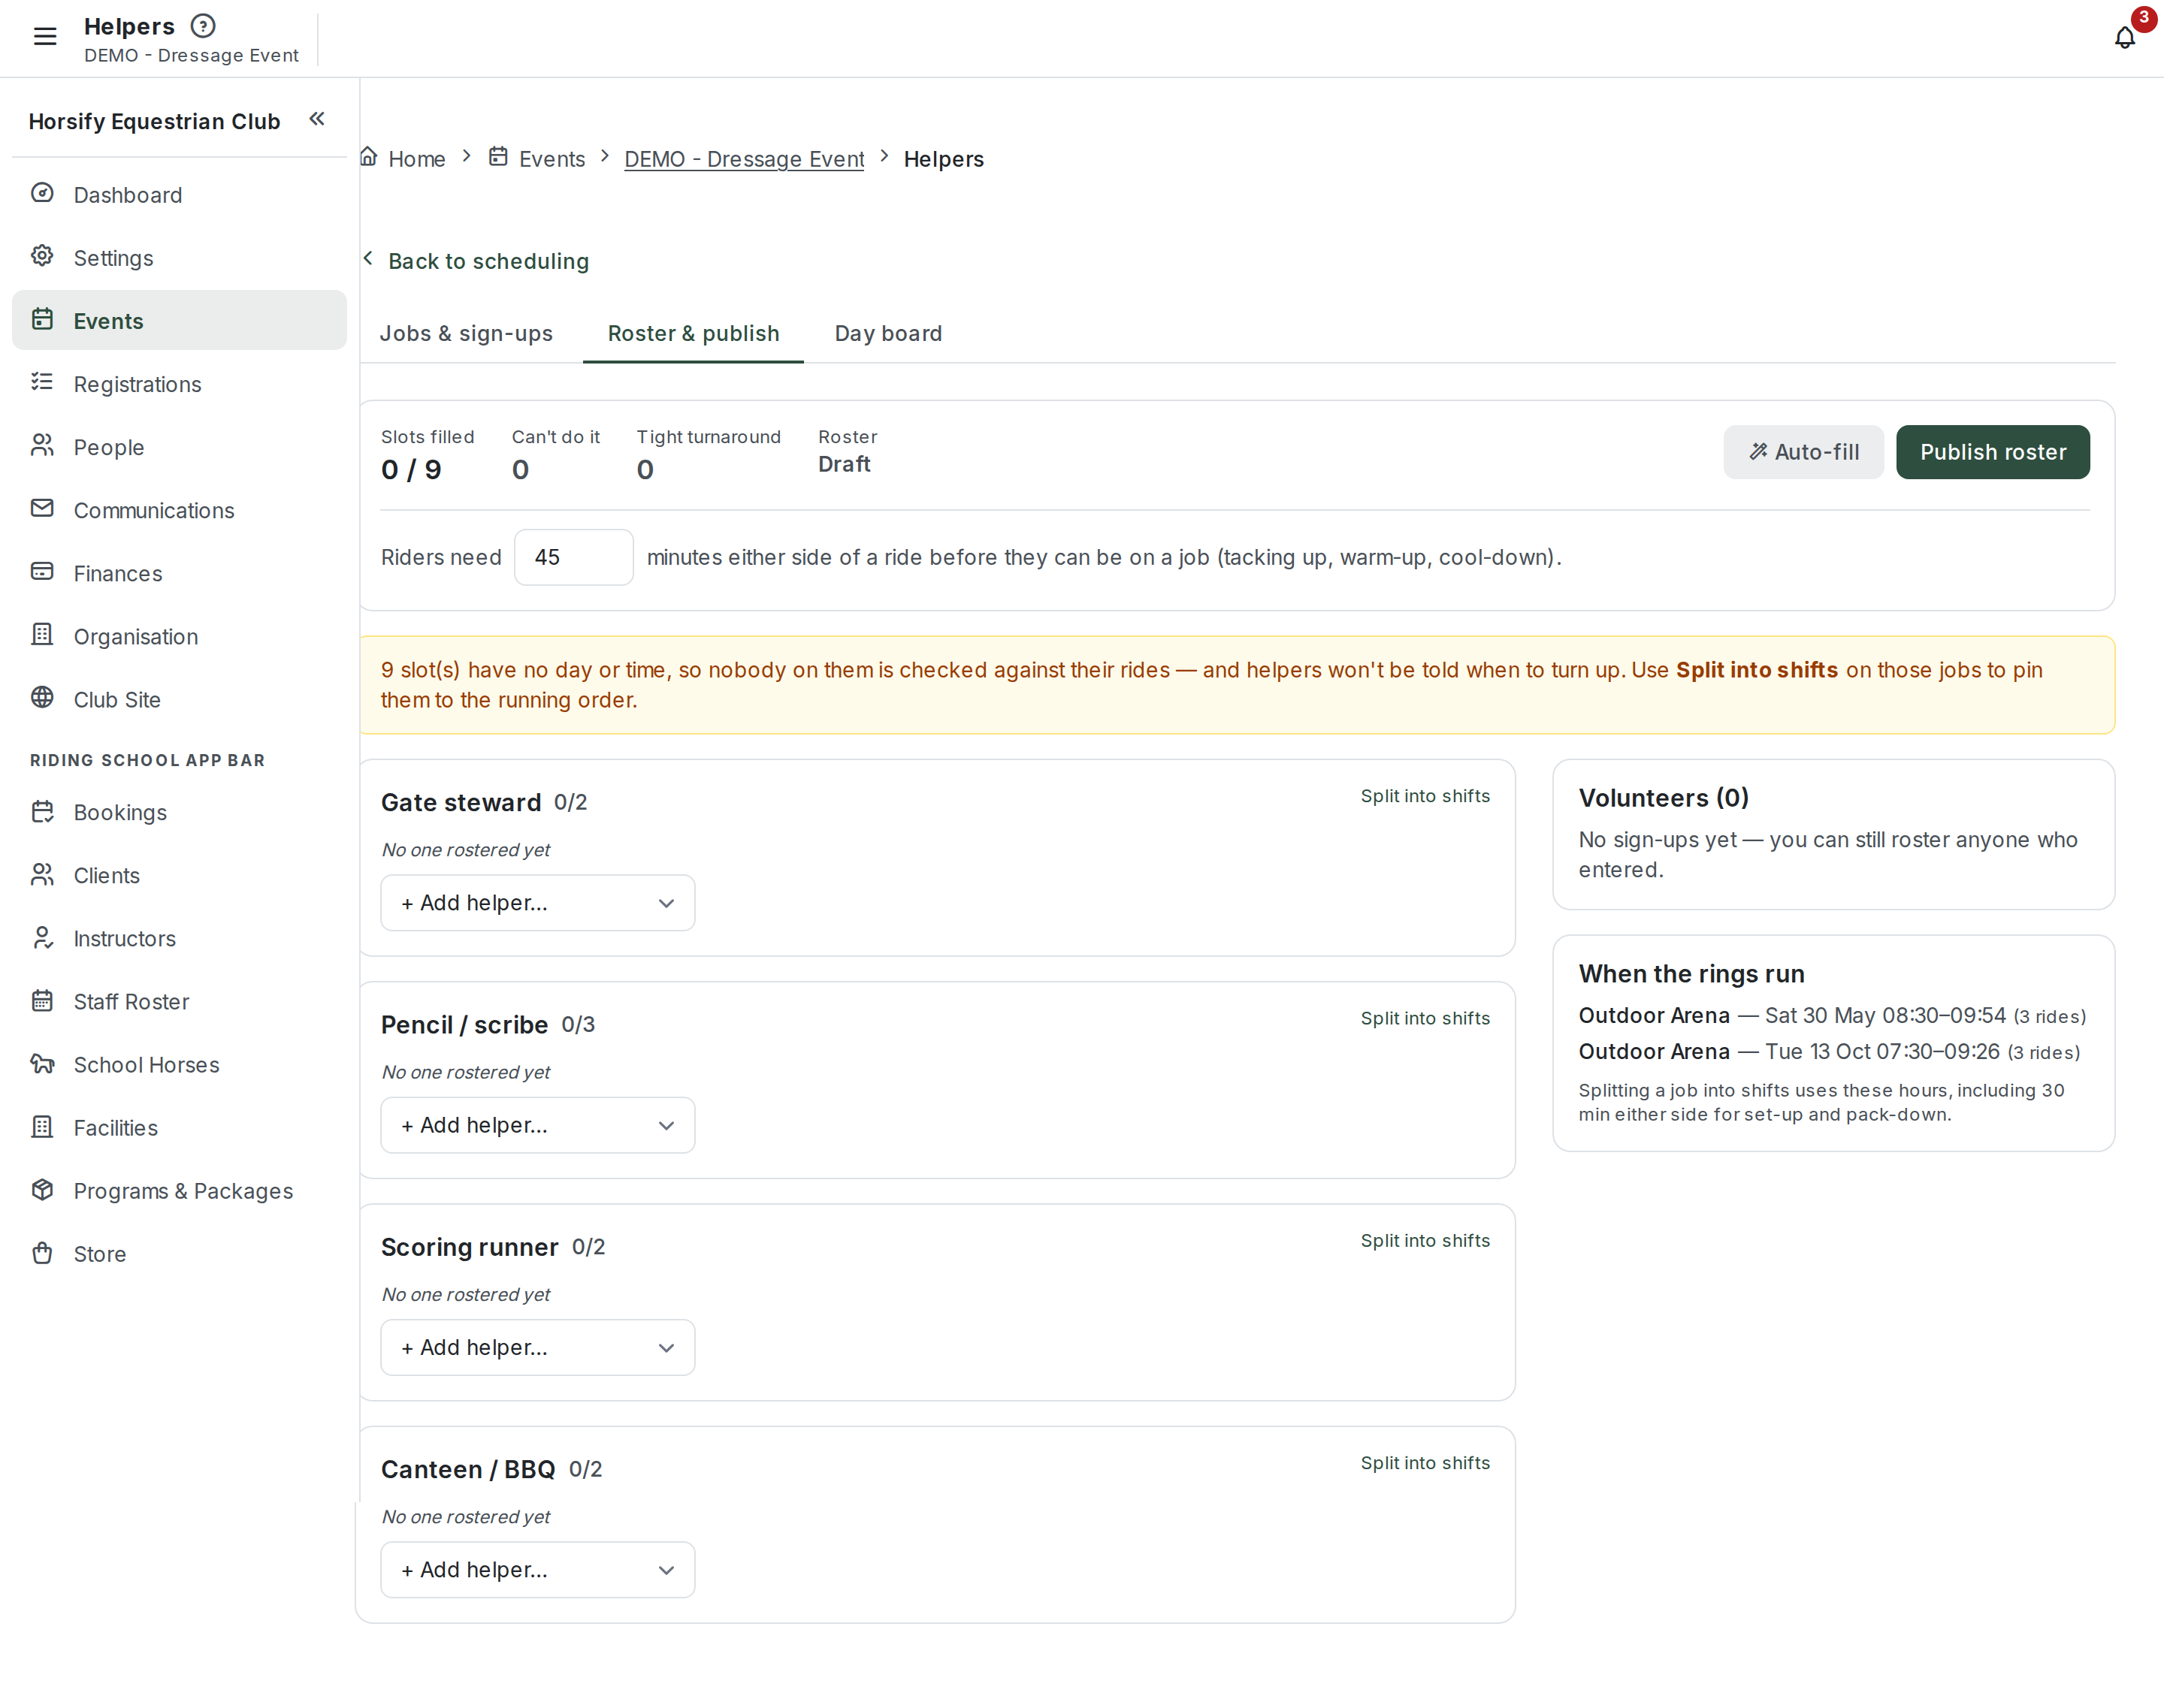The image size is (2164, 1708).
Task: Click the Store bag icon
Action: 42,1252
